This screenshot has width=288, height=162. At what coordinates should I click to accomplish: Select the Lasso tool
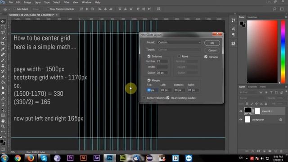[x=3, y=32]
